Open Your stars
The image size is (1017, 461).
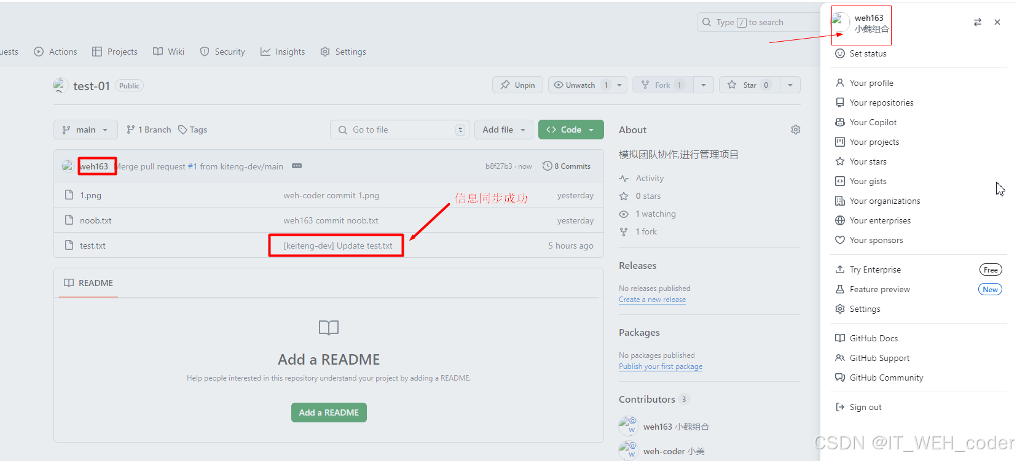click(919, 161)
